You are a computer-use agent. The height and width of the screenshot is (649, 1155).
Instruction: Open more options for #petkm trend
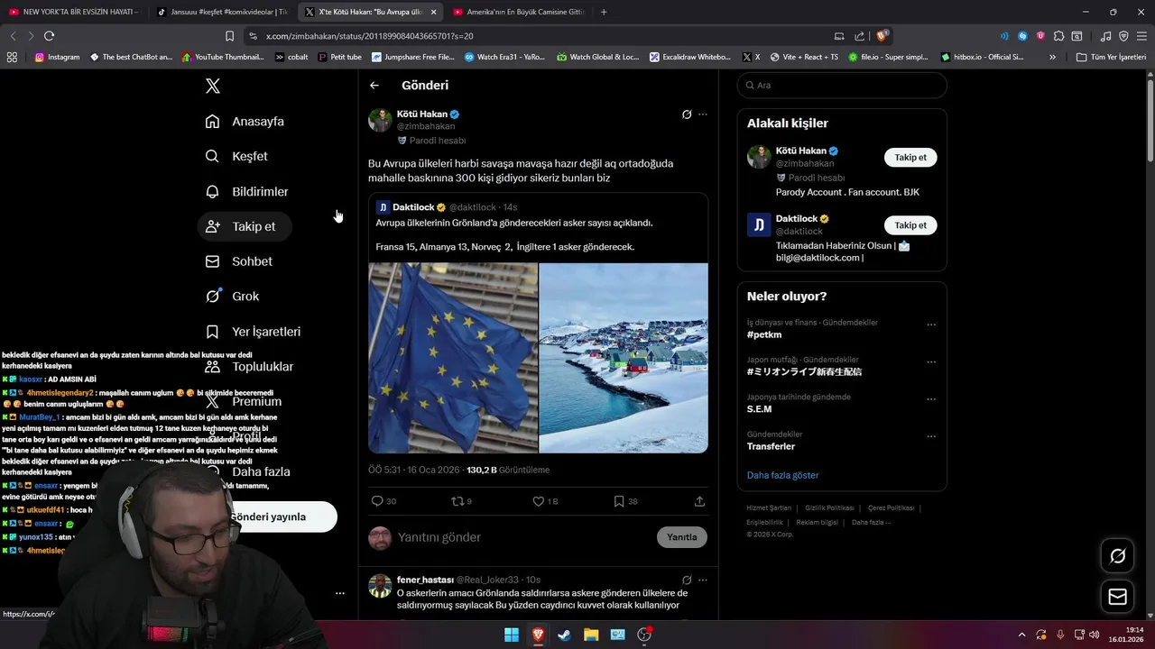point(931,324)
